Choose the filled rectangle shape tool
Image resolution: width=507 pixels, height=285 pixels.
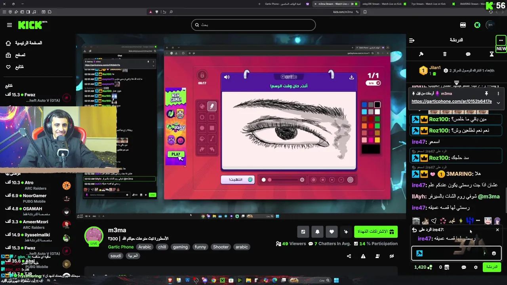tap(212, 128)
